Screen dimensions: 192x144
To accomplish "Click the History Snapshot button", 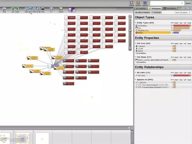I will click(143, 13).
